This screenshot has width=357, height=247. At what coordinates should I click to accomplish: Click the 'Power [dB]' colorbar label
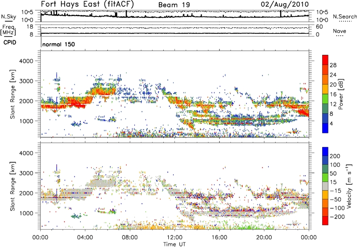[340, 94]
